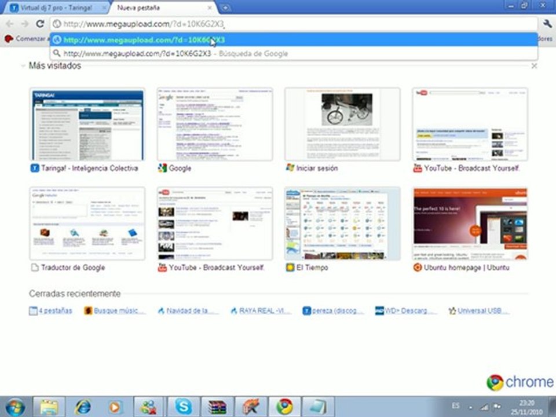Viewport: 556px width, 417px height.
Task: Click Ubuntu homepage | Ubuntu title link
Action: (x=467, y=268)
